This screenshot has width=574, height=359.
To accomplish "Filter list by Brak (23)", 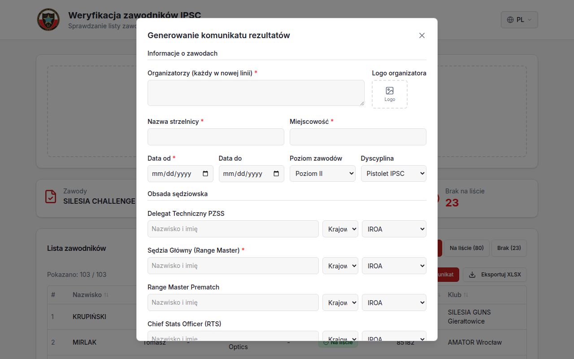I will coord(509,248).
